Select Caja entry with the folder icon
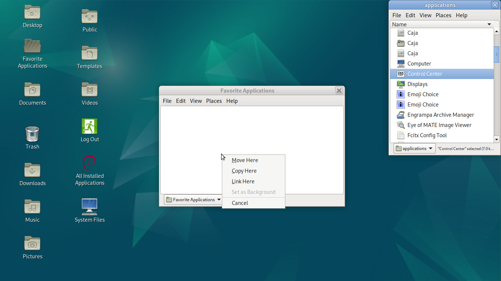The height and width of the screenshot is (281, 501). pos(442,43)
